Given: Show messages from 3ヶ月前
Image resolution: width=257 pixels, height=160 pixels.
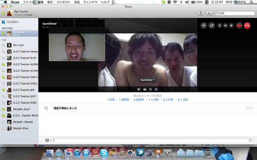Looking at the screenshot, I should (x=168, y=100).
